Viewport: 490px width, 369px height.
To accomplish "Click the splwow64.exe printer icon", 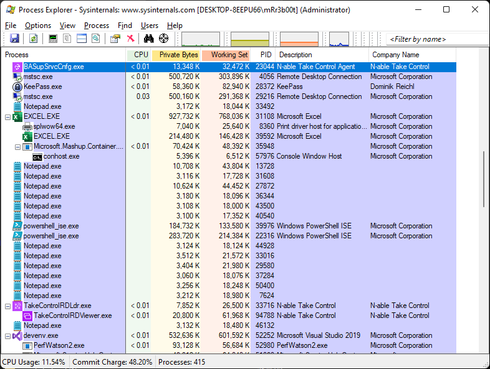I will click(x=27, y=126).
